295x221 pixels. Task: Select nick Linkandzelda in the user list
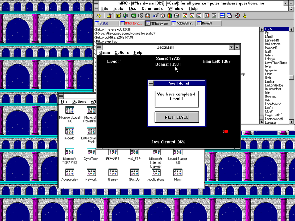274,85
